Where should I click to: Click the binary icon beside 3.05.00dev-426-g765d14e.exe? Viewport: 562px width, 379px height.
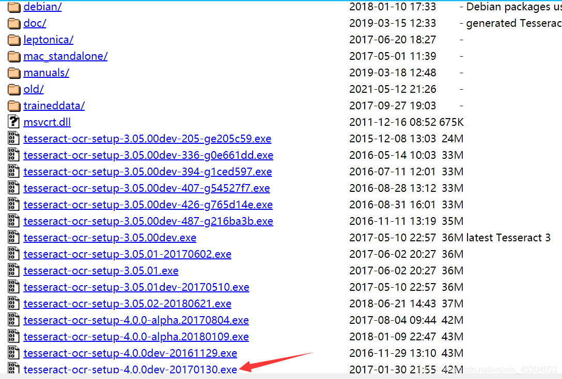(13, 204)
